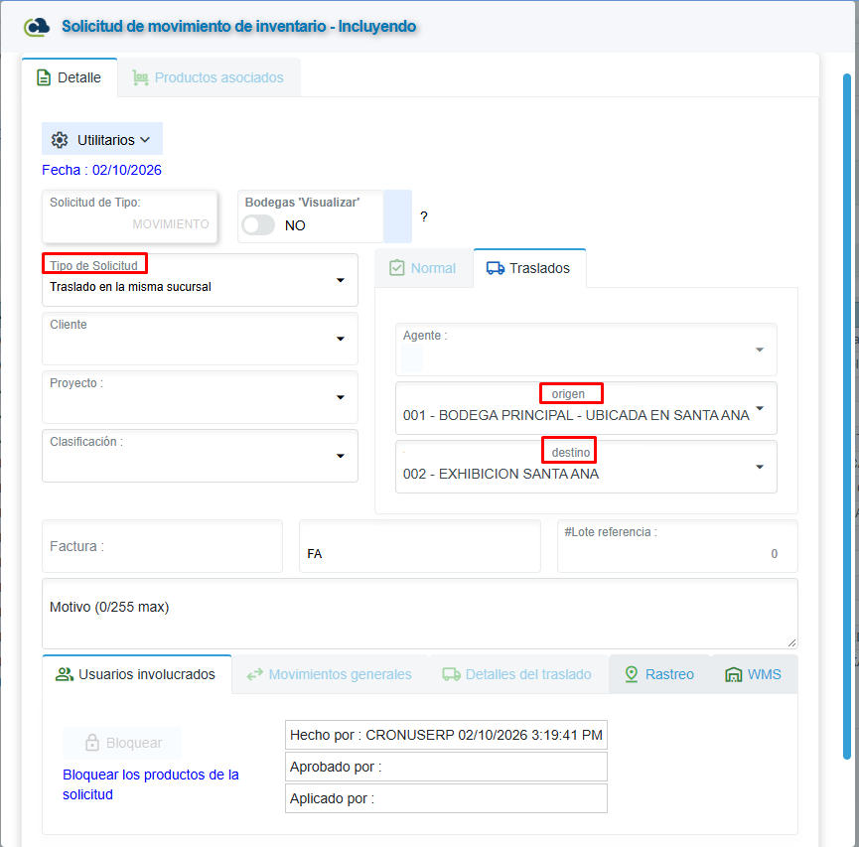The image size is (859, 847).
Task: Click the WMS warehouse icon
Action: pyautogui.click(x=733, y=674)
